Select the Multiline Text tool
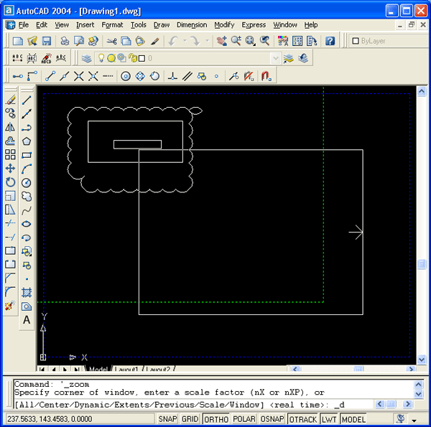 [x=27, y=320]
